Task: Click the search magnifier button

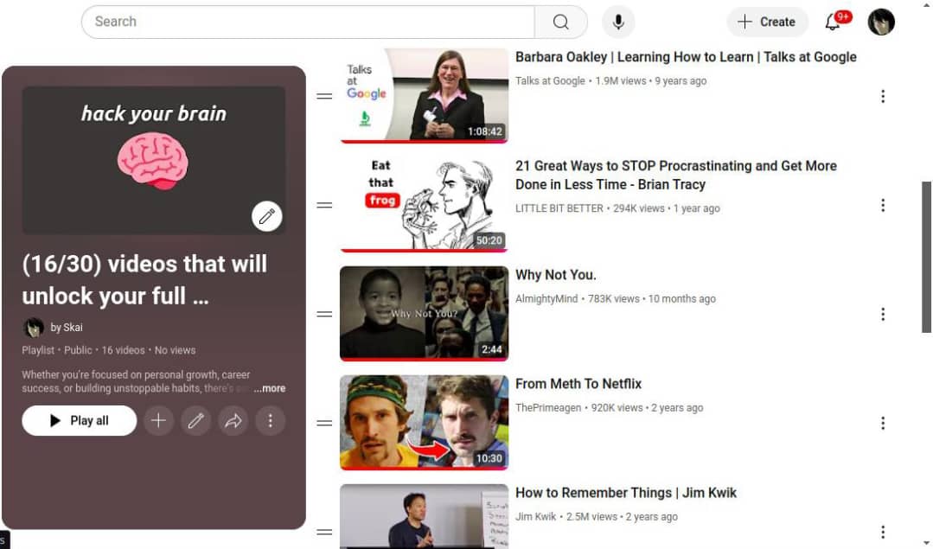Action: (x=560, y=22)
